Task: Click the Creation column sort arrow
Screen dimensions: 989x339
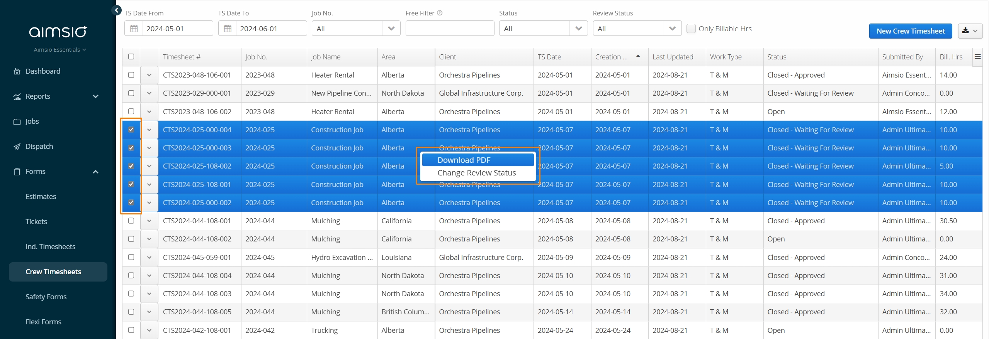Action: [638, 56]
